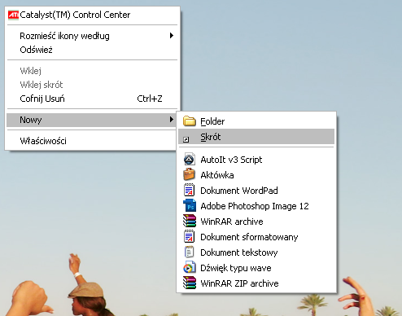Screen dimensions: 402x316
Task: Expand Rozmieść ikony według submenu arrow
Action: point(172,36)
